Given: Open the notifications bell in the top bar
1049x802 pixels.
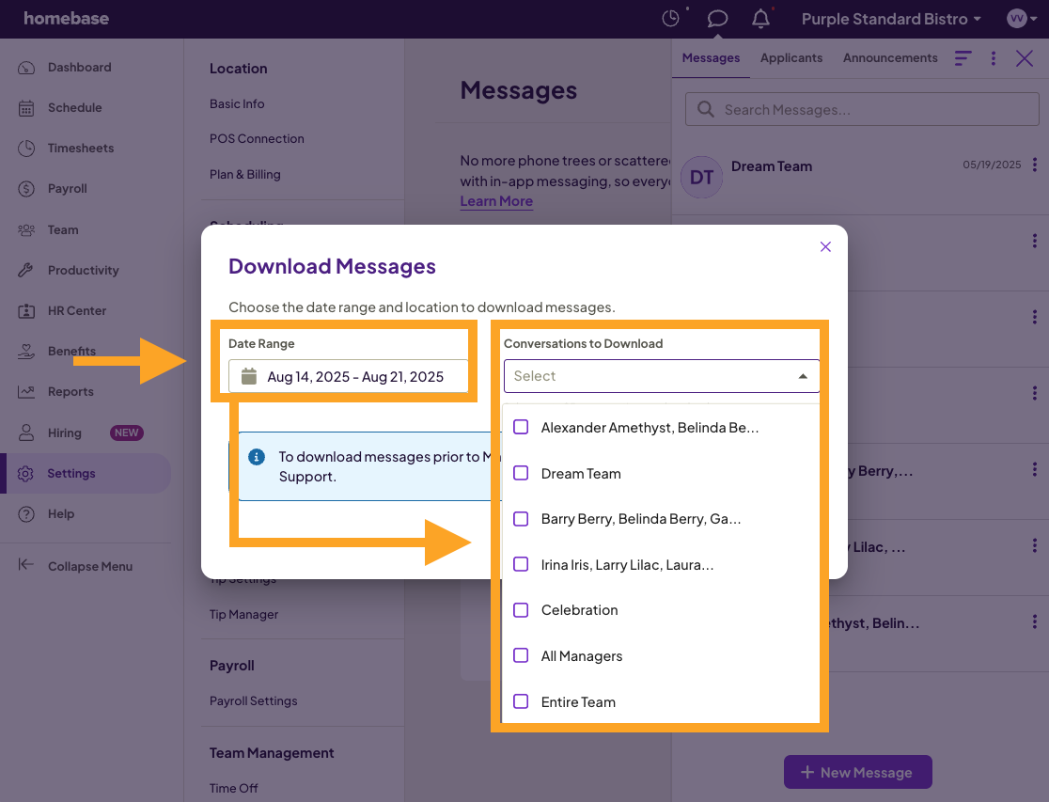Looking at the screenshot, I should pos(761,18).
